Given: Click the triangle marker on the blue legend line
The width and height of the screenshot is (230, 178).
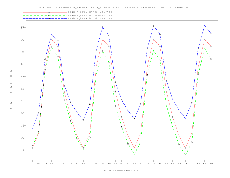Looking at the screenshot, I should (x=49, y=19).
